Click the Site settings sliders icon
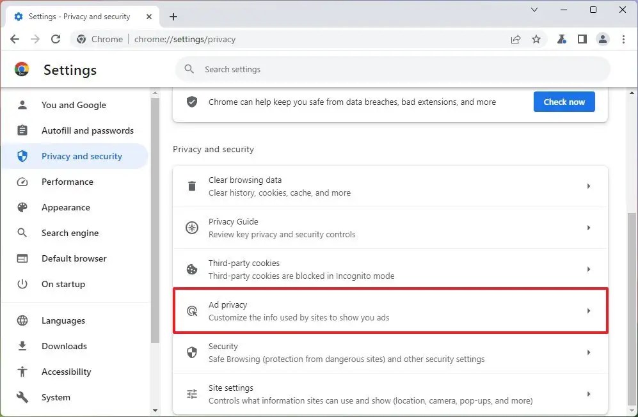 click(192, 393)
